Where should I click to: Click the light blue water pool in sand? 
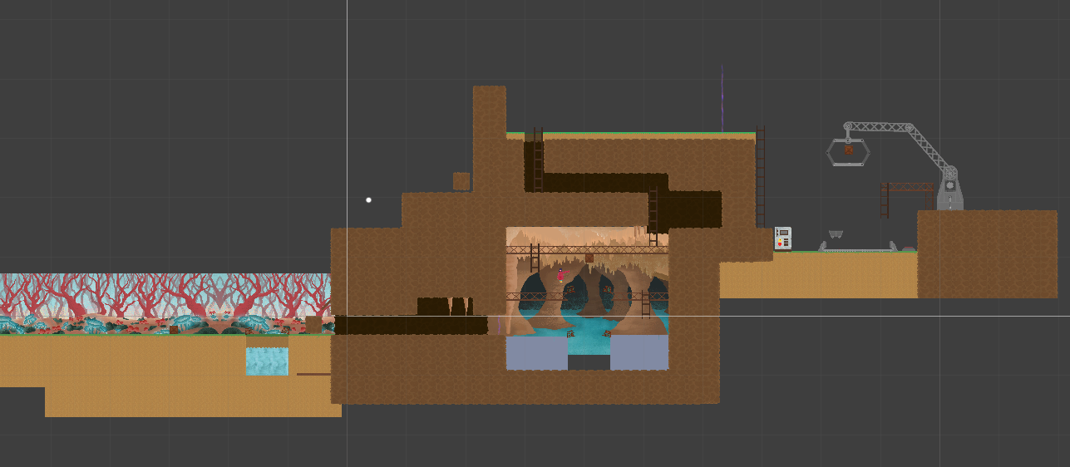(267, 361)
